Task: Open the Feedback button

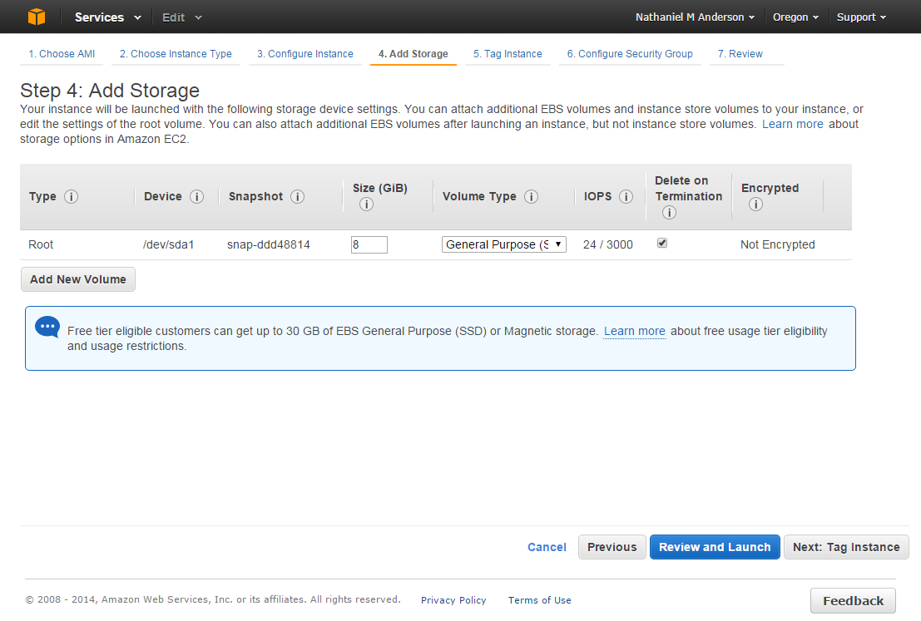Action: pos(853,601)
